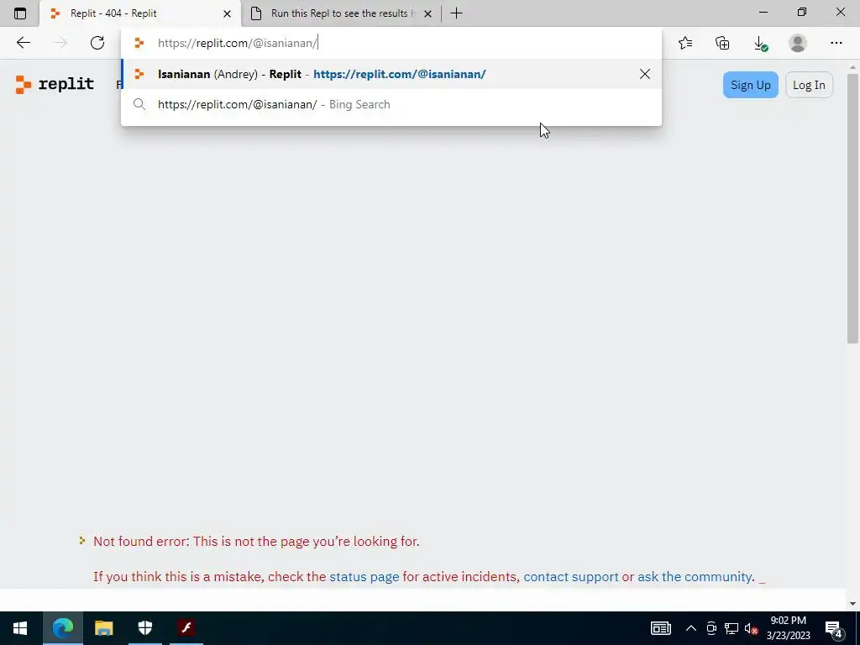Close the Replit - 404 tab
The image size is (860, 645).
[x=227, y=13]
